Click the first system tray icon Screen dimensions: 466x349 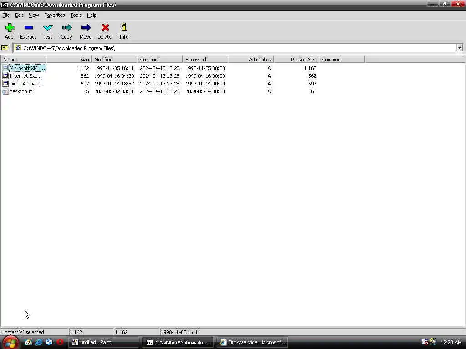tap(425, 342)
